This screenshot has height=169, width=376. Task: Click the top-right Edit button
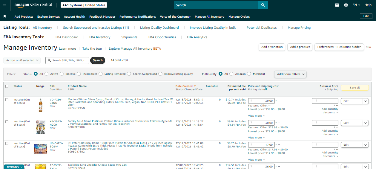click(x=366, y=16)
